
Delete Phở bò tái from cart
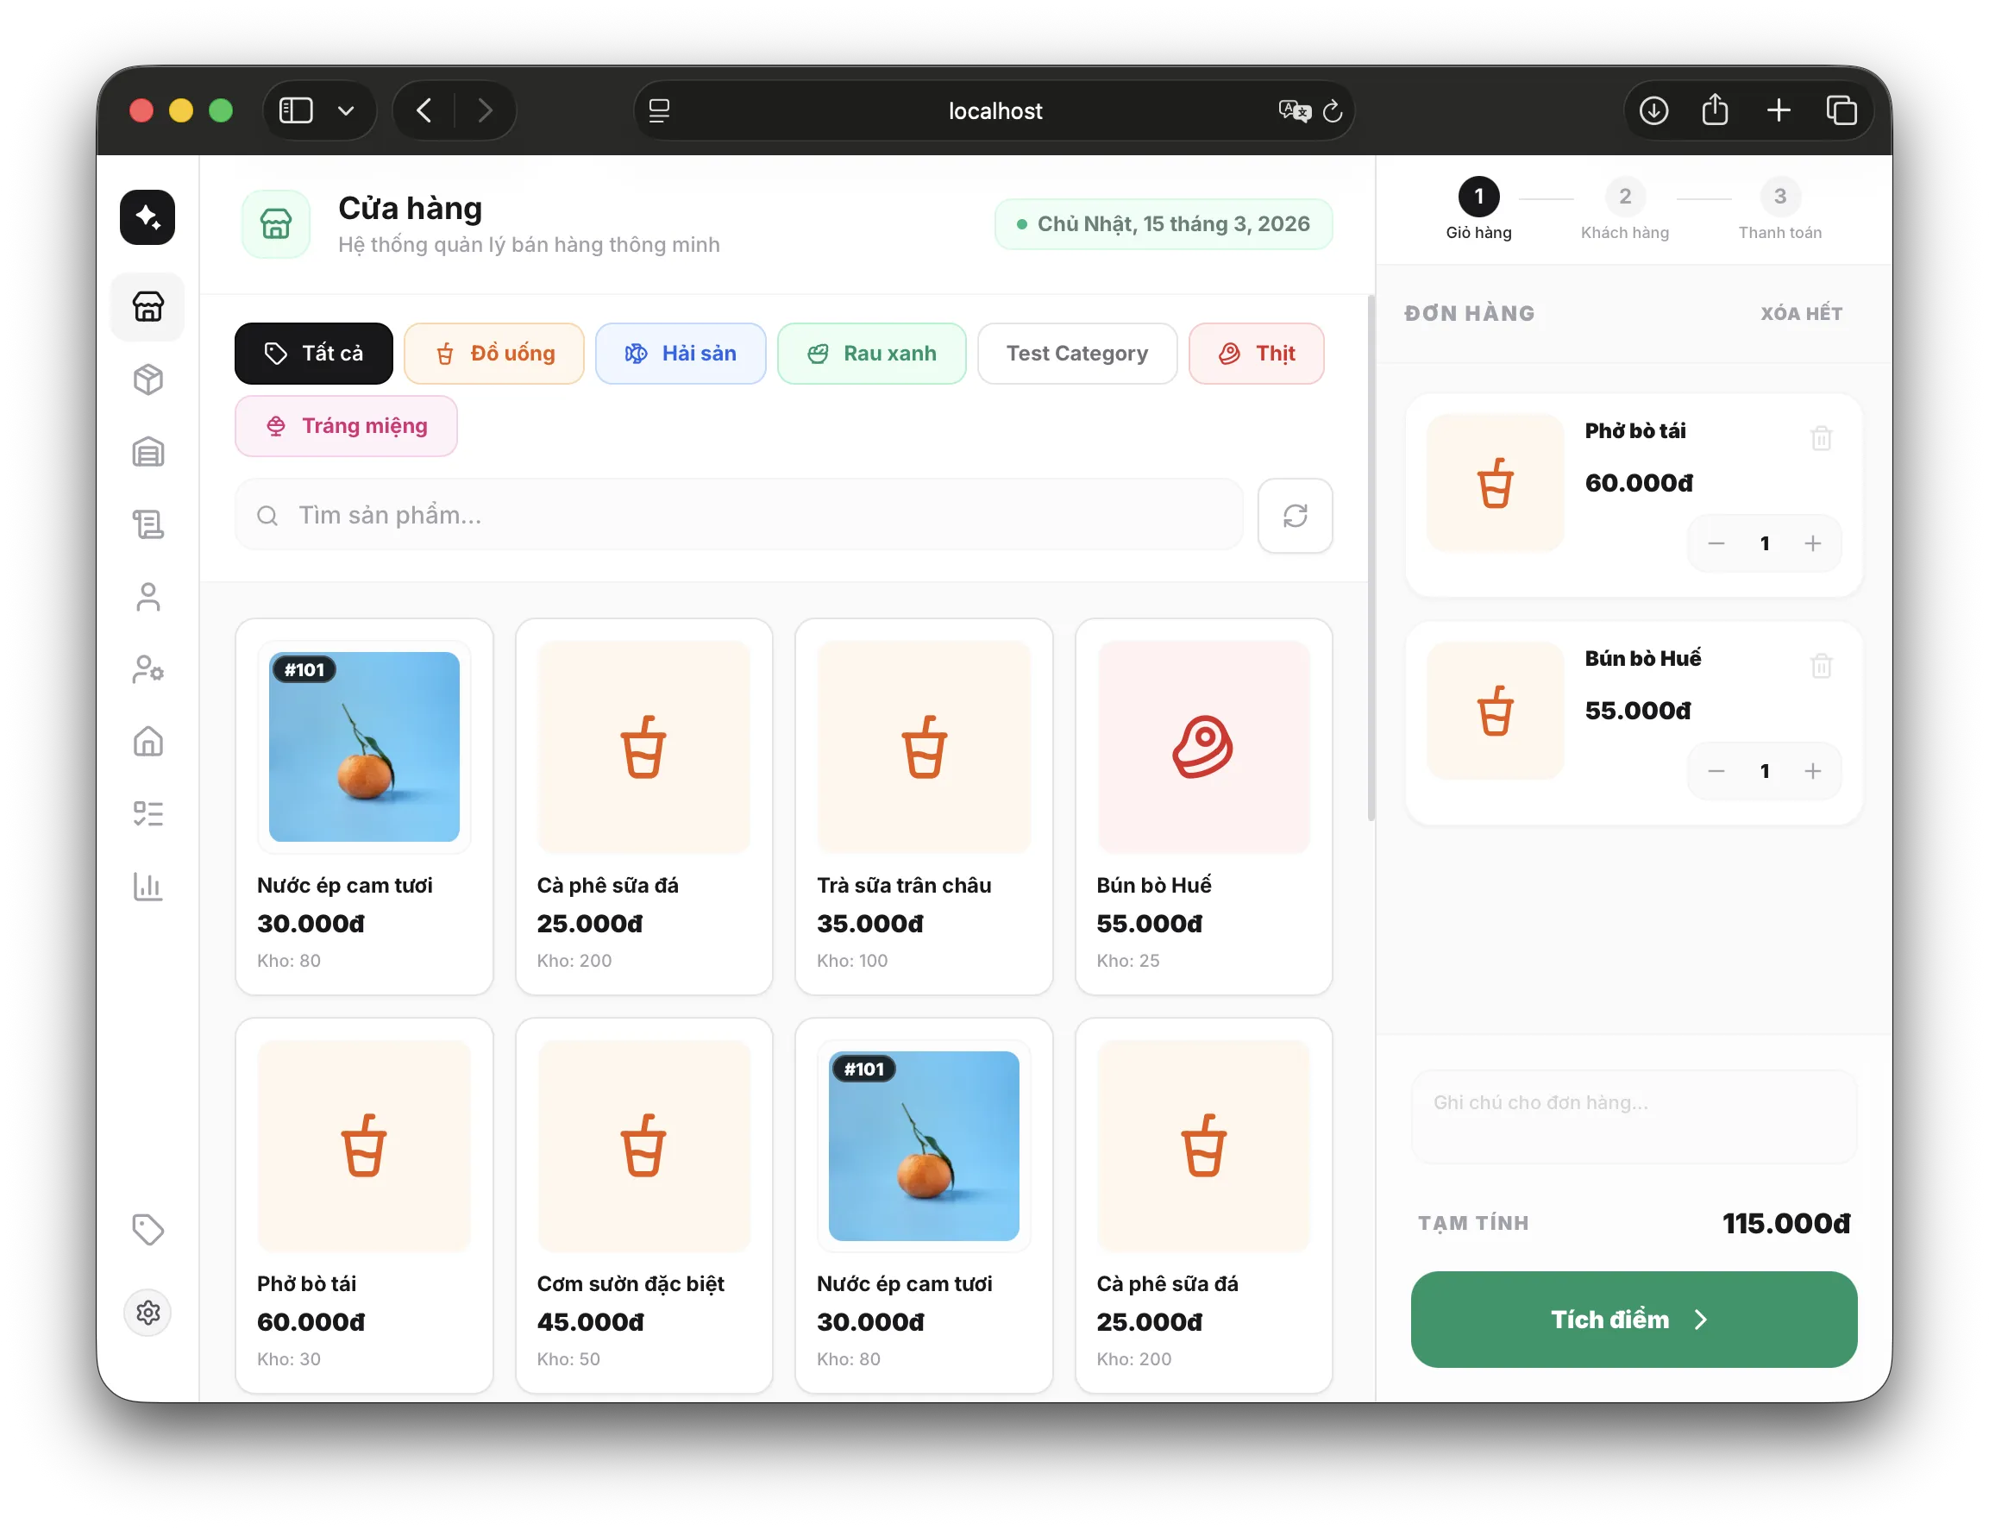(1821, 439)
